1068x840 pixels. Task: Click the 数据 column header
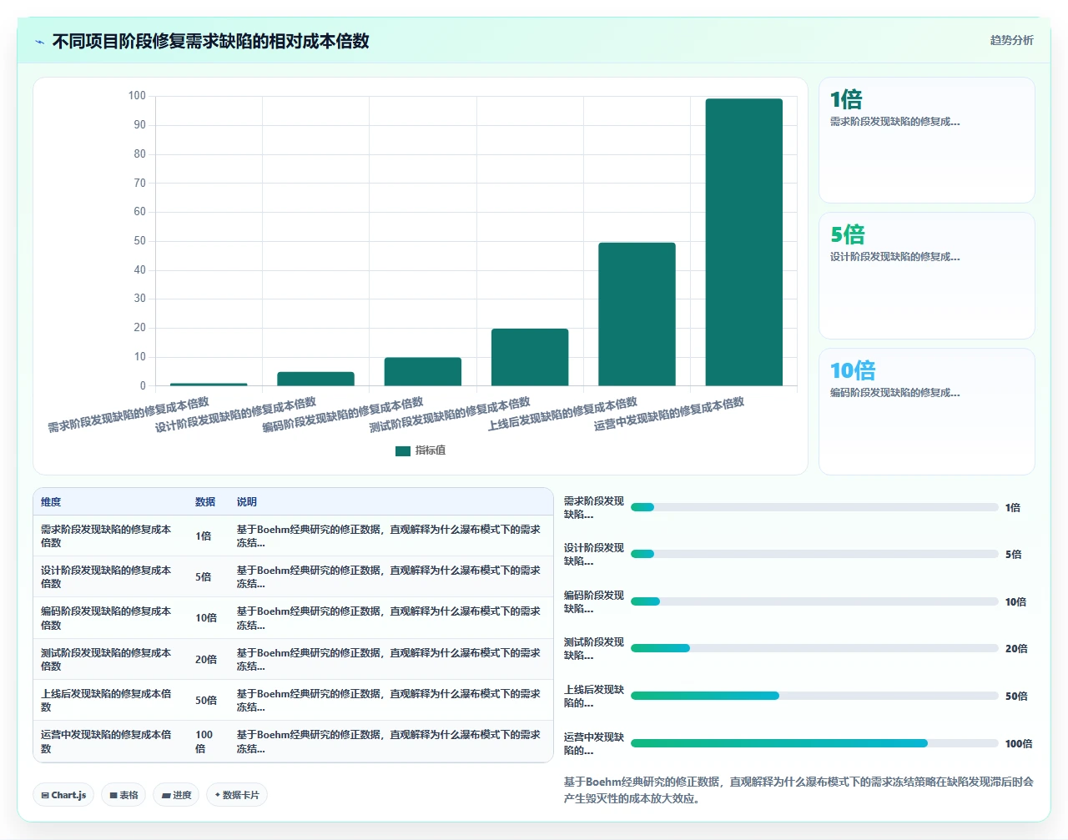[x=205, y=502]
